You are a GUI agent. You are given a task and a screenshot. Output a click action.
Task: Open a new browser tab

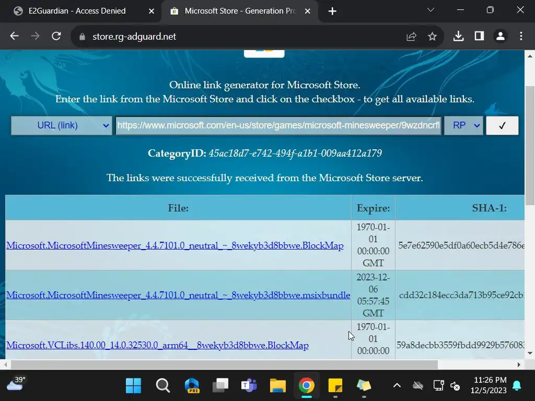[332, 11]
